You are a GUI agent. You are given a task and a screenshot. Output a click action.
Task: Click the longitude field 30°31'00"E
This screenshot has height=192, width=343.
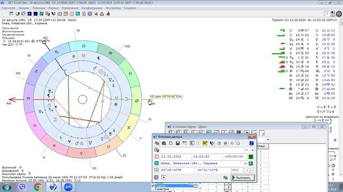pyautogui.click(x=212, y=170)
